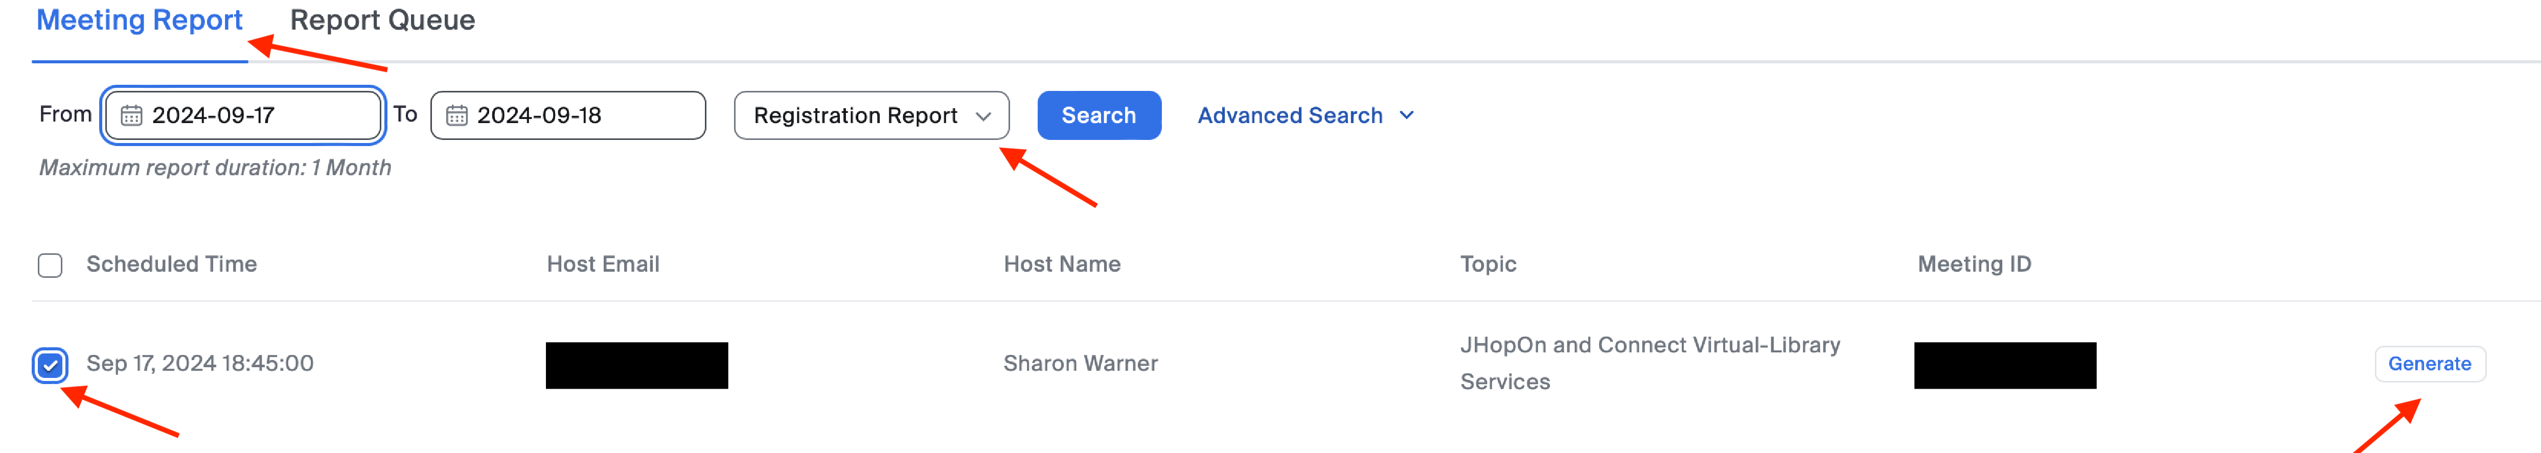This screenshot has height=453, width=2541.
Task: Click the Topic column header
Action: pos(1487,264)
